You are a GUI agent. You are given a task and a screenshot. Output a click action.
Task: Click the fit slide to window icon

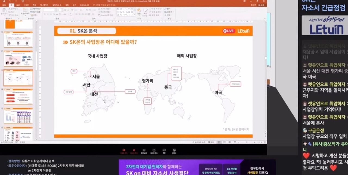[265, 142]
